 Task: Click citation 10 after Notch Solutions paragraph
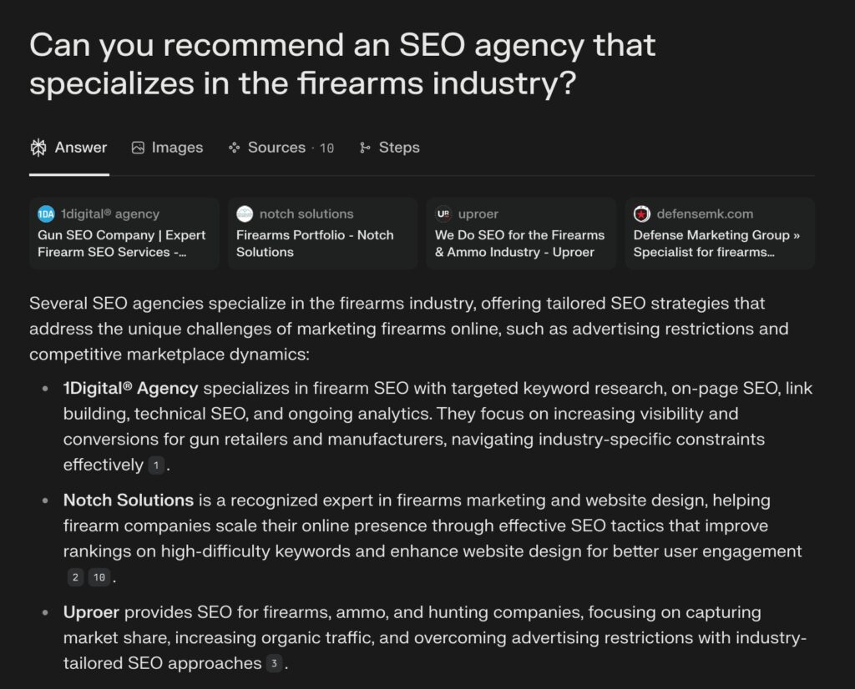click(99, 577)
